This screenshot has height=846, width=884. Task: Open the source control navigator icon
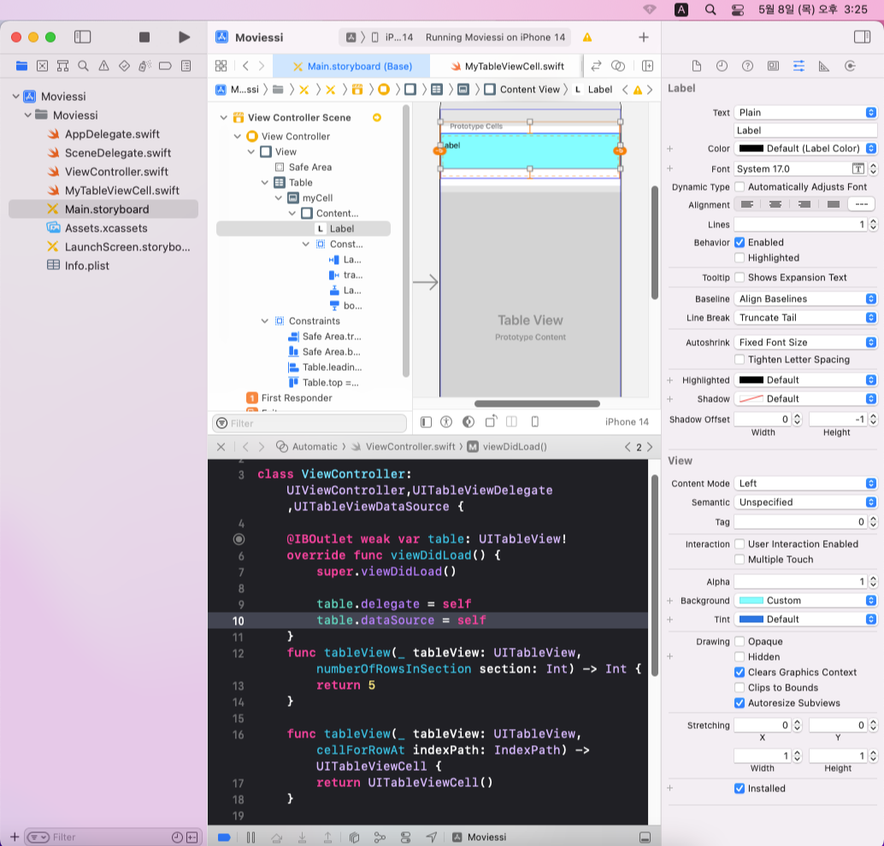[42, 66]
